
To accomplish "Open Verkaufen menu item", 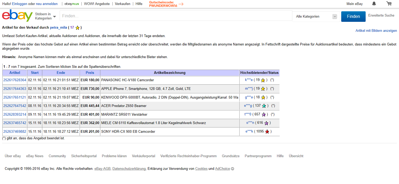I will coord(123,4).
